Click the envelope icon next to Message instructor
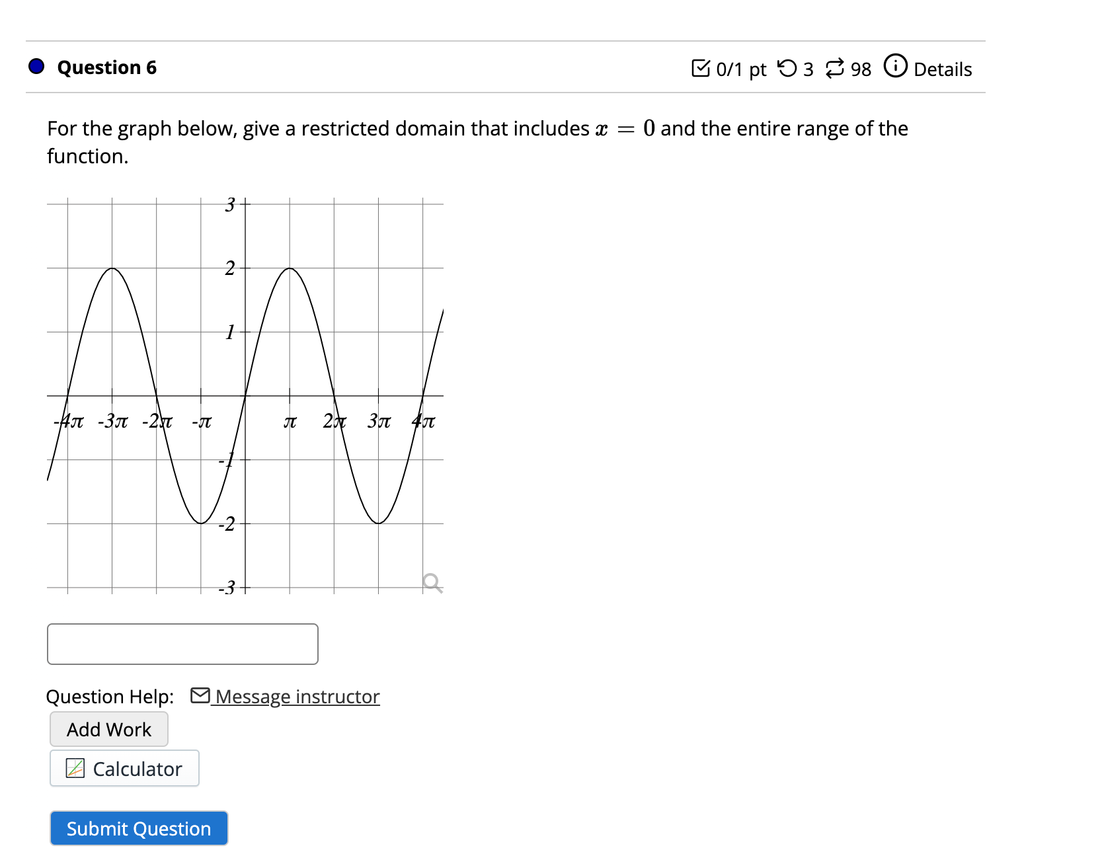 tap(200, 695)
